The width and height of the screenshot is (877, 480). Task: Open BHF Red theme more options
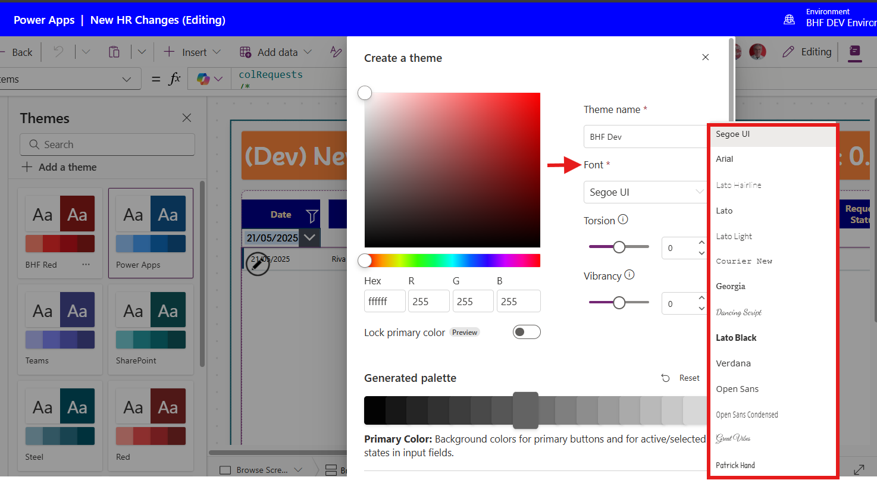pos(86,264)
